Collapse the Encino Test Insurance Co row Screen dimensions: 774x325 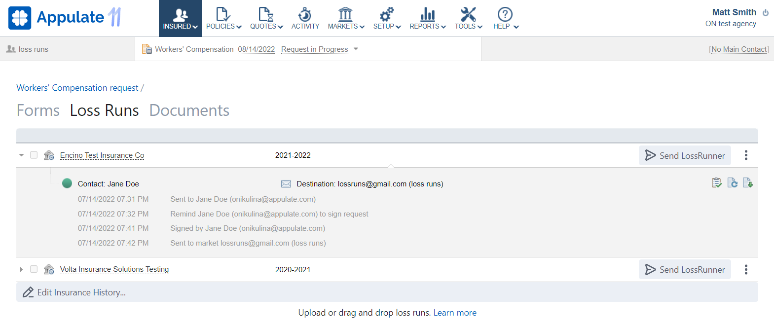click(x=21, y=155)
